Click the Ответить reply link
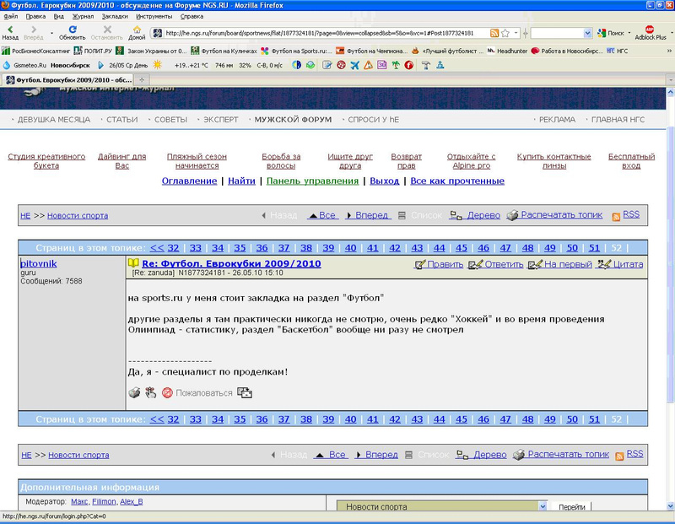675x524 pixels. [496, 265]
